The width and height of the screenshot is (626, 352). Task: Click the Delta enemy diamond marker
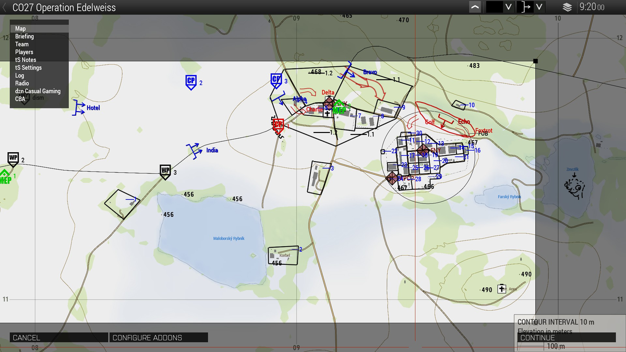[x=328, y=103]
